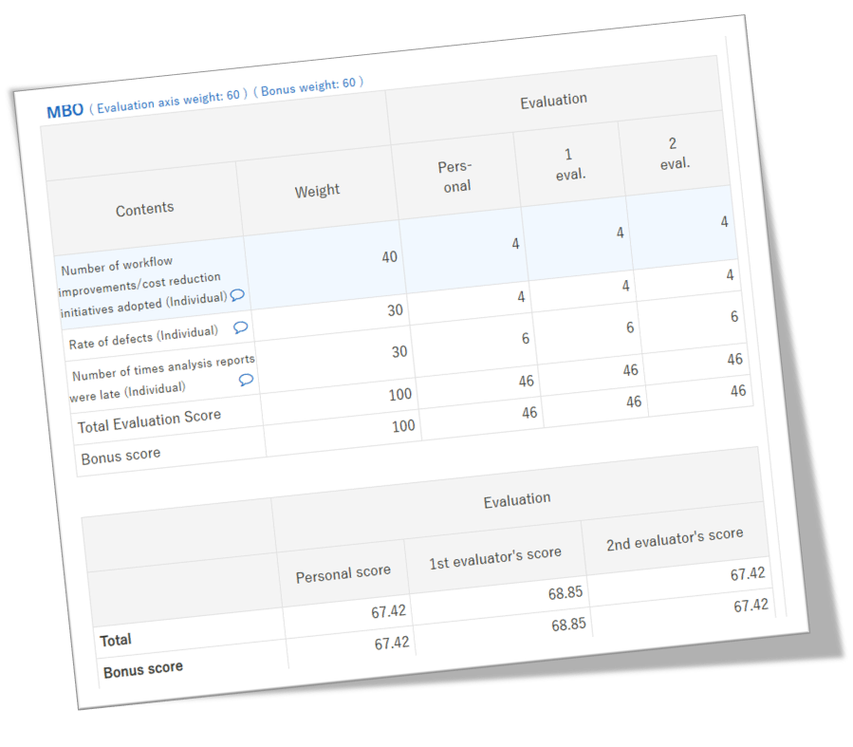Click the MBO section heading
This screenshot has width=853, height=747.
tap(65, 111)
